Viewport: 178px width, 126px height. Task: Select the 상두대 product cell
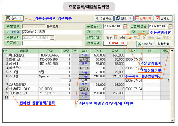coord(24,64)
